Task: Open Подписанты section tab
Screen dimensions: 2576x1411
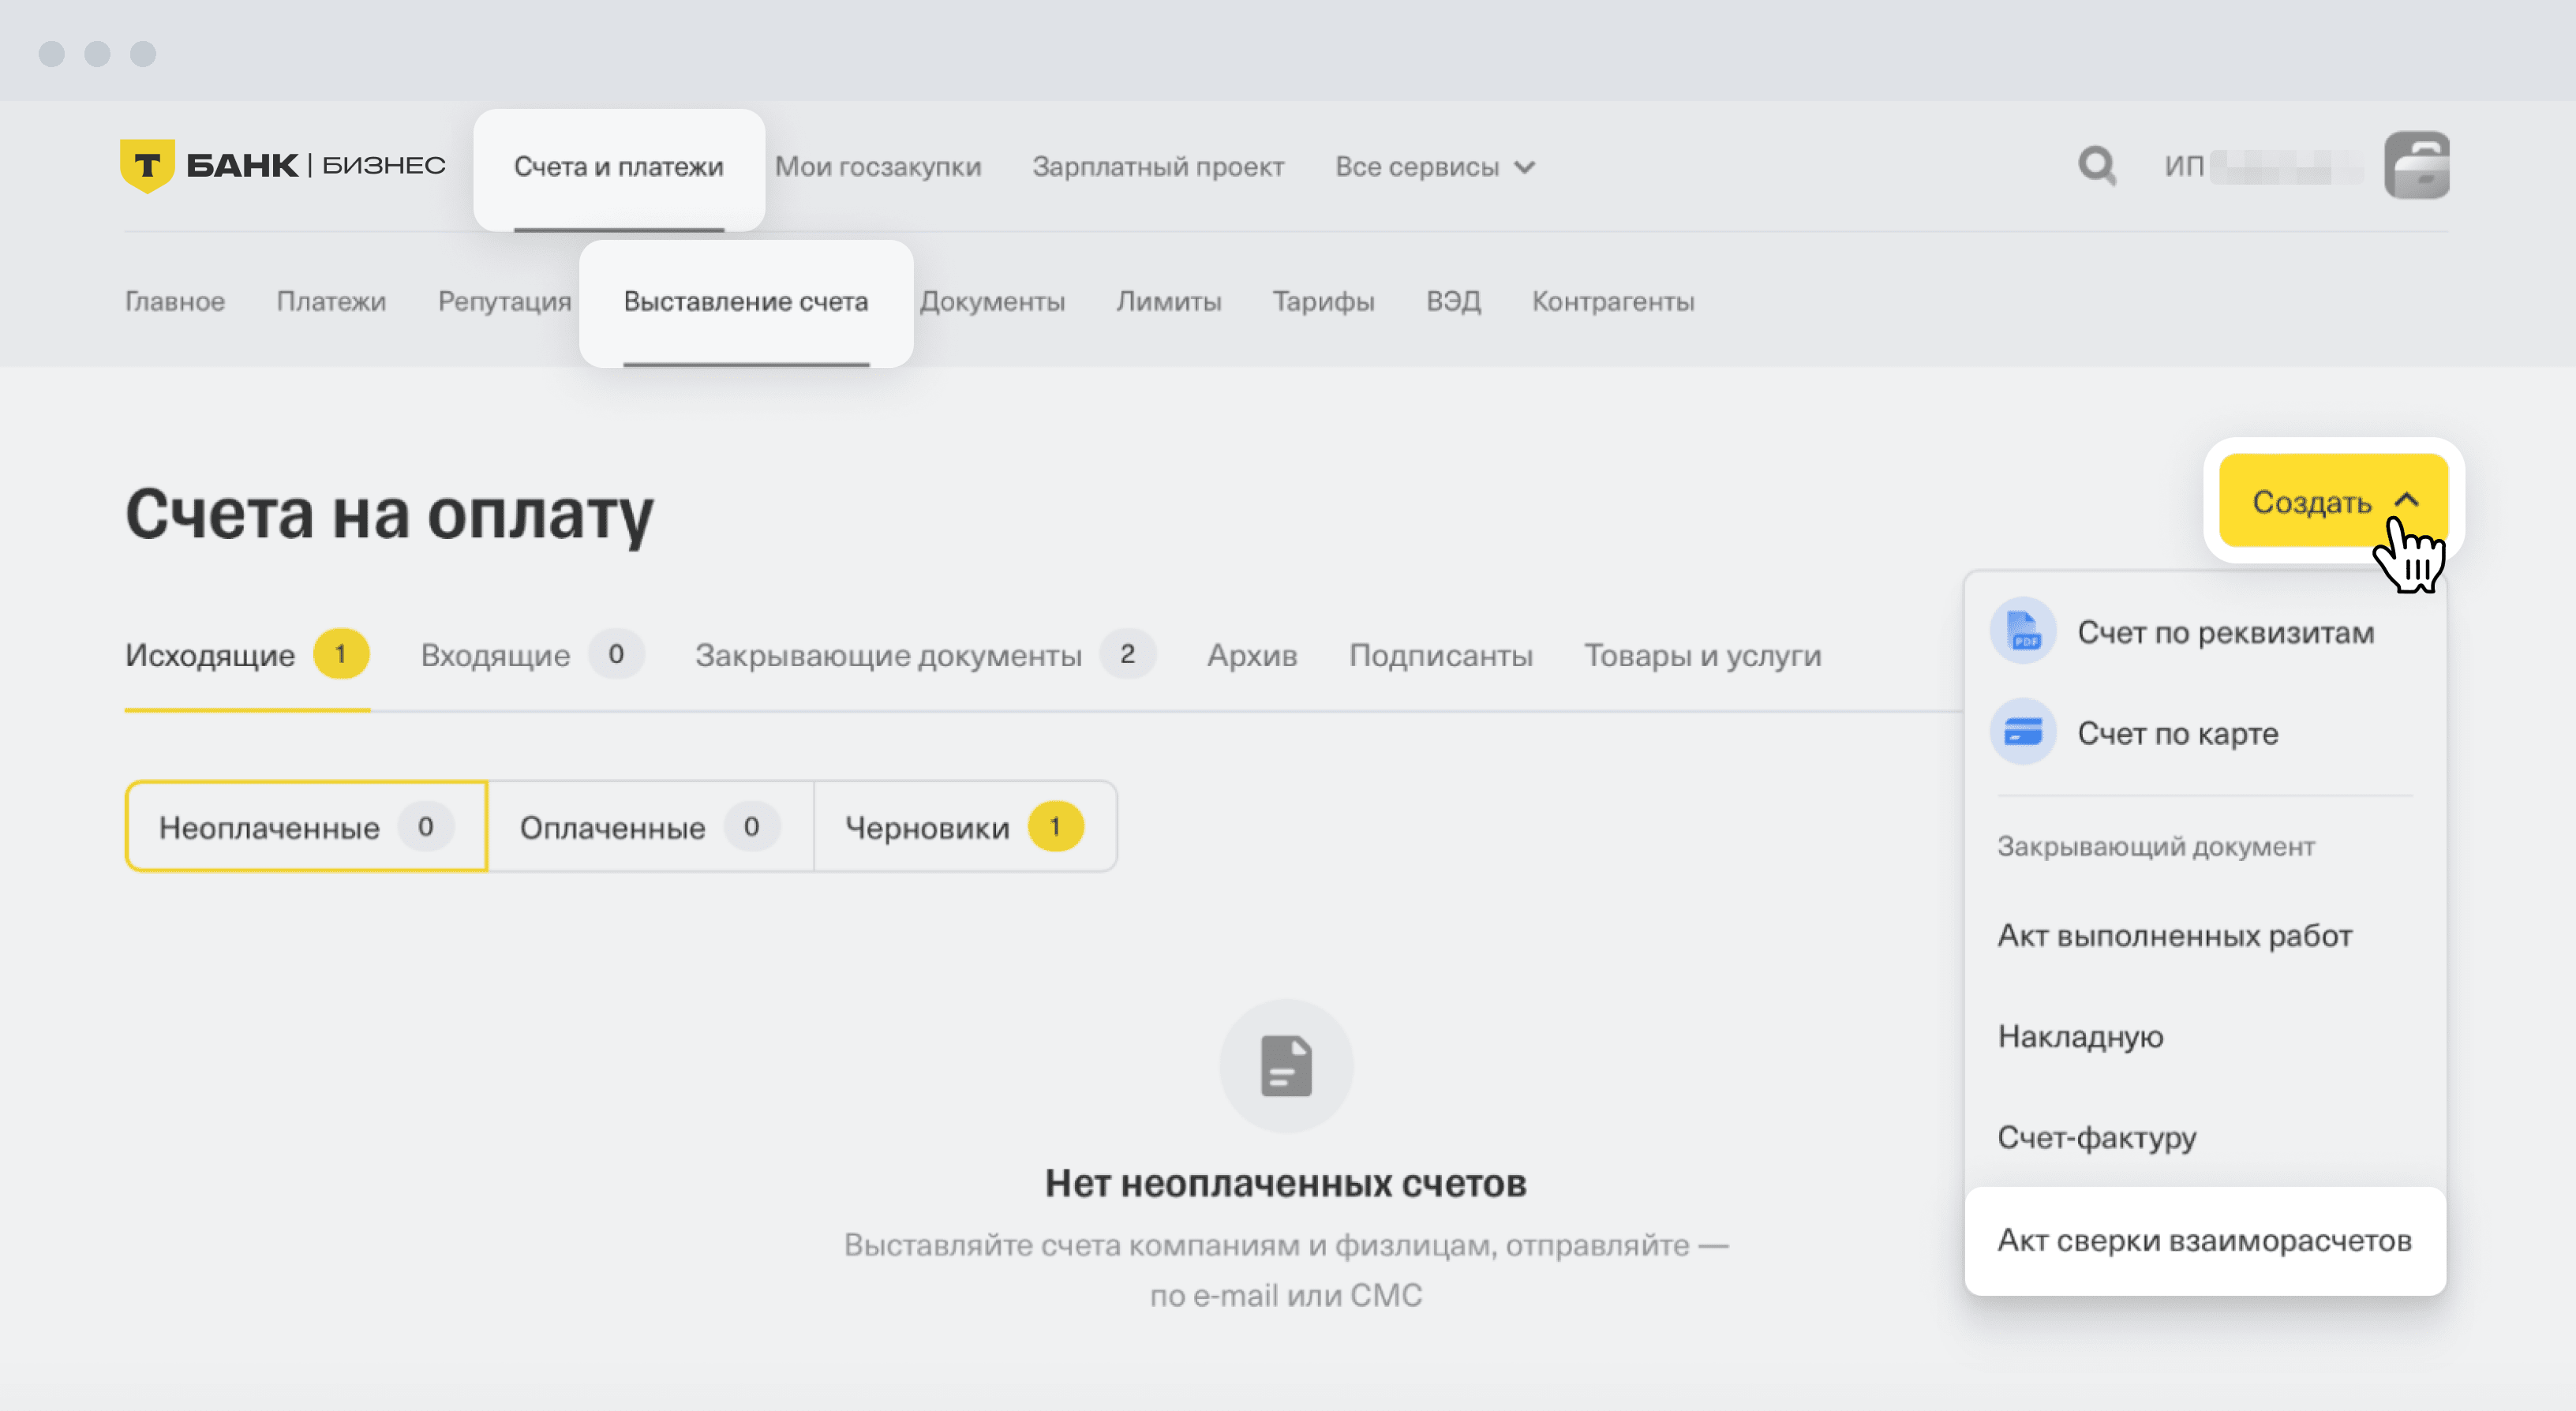Action: point(1442,657)
